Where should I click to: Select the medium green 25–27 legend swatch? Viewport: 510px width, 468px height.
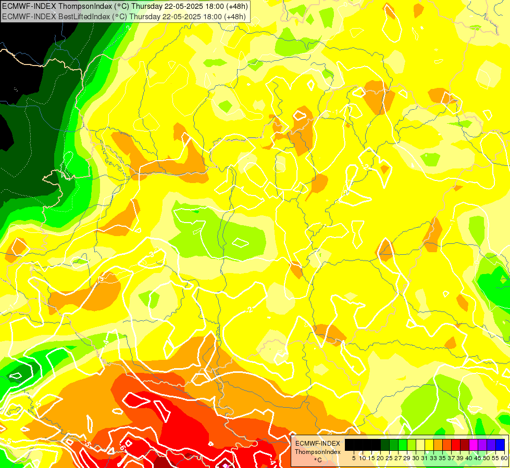393,445
